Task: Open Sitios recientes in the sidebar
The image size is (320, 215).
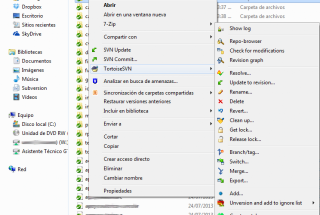Action: 38,25
